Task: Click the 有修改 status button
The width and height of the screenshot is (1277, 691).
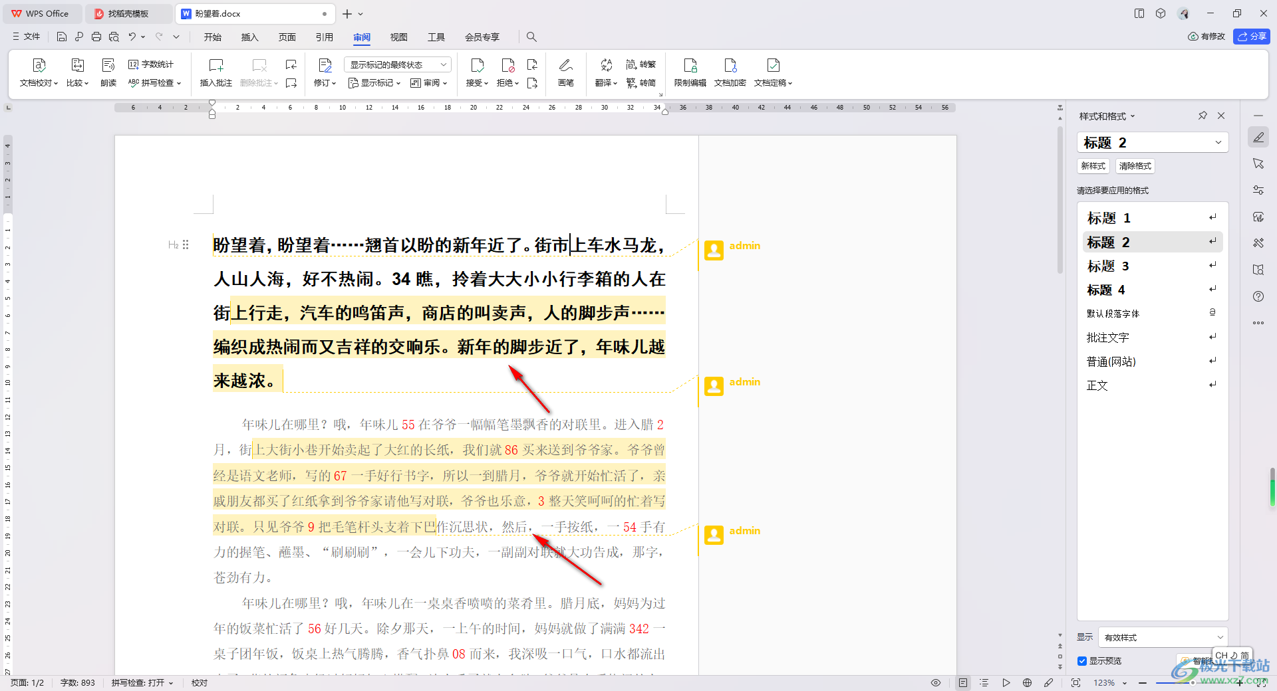Action: (1206, 37)
